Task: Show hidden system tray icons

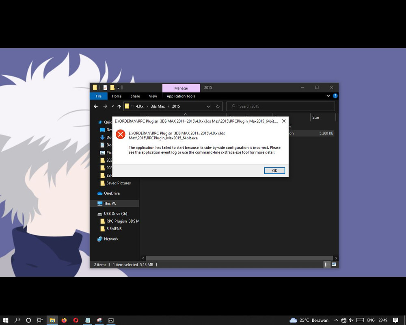Action: pos(336,321)
